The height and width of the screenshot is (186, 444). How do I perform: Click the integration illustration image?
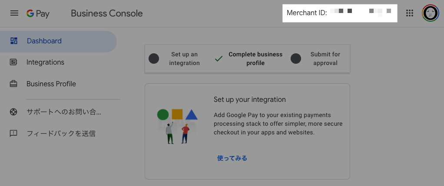(x=178, y=126)
